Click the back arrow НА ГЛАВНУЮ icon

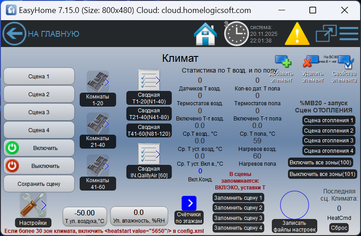(14, 34)
